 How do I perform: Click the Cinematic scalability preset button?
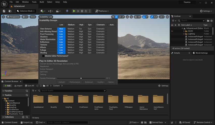coord(101,25)
